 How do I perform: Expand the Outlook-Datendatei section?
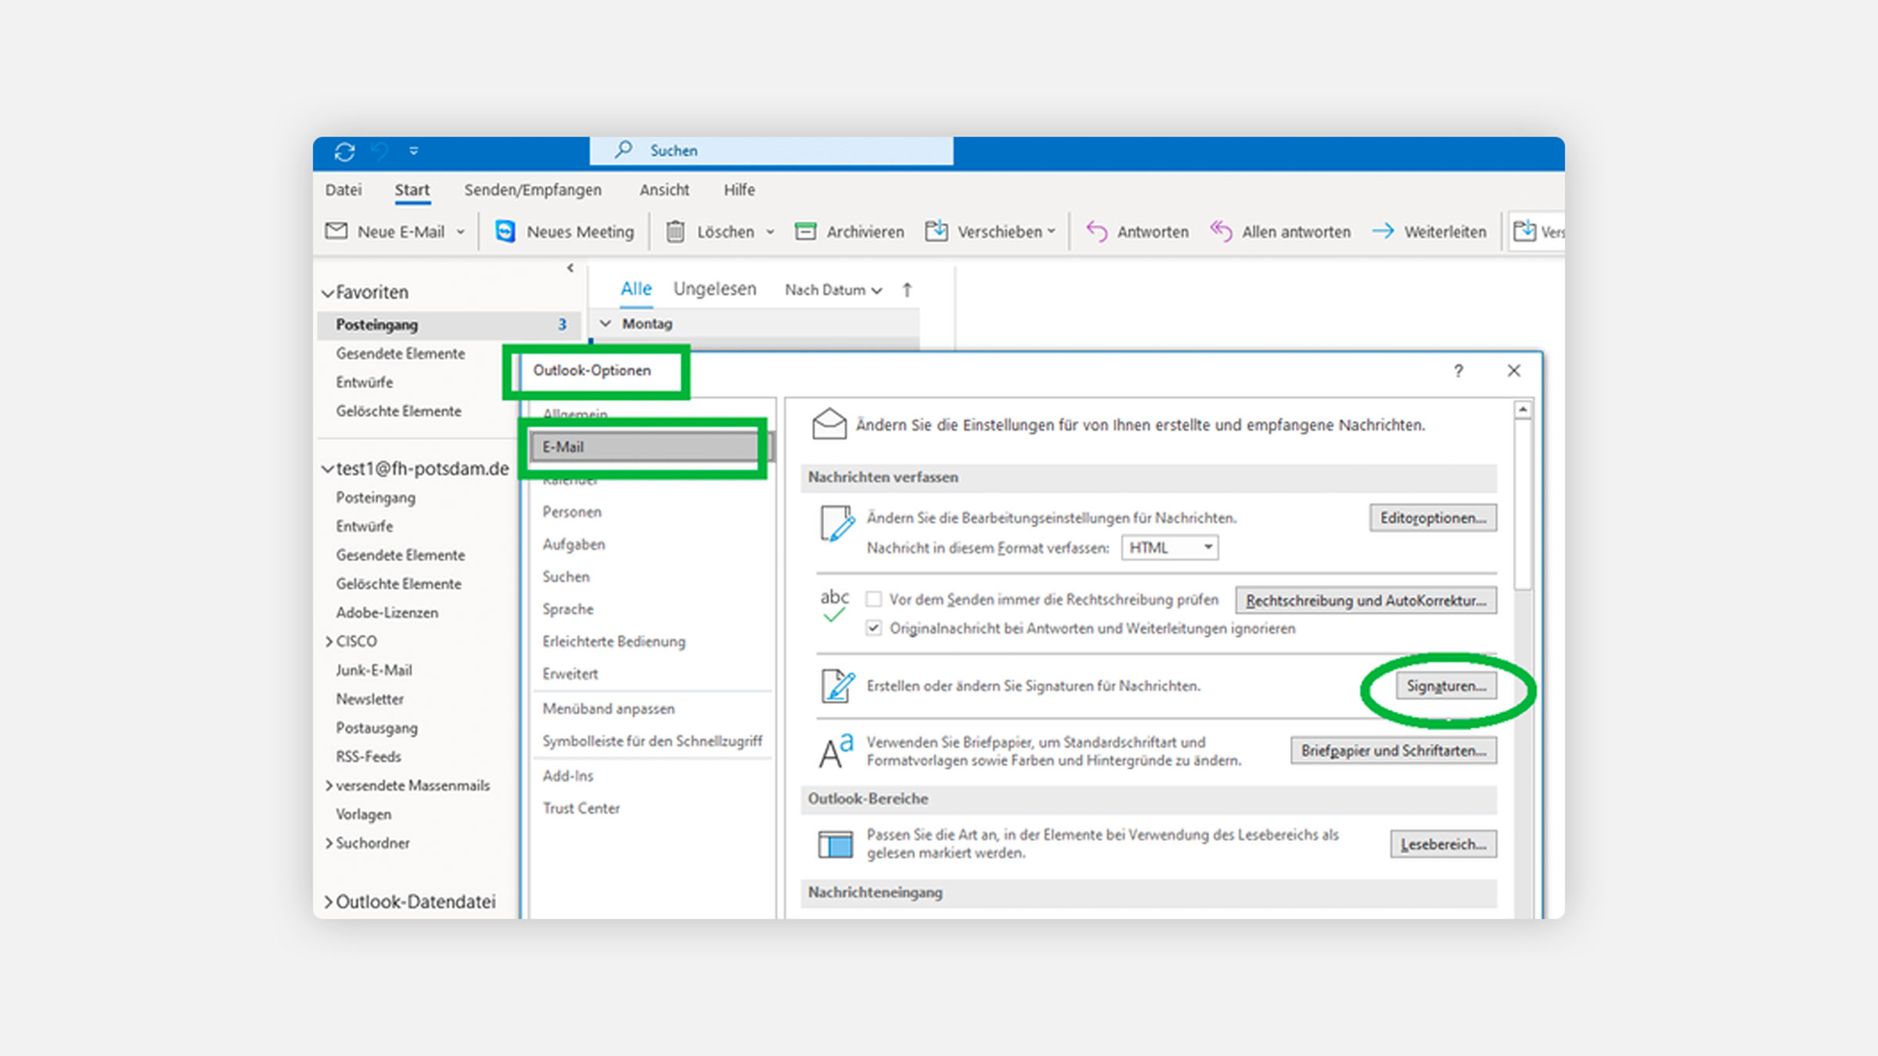[329, 902]
